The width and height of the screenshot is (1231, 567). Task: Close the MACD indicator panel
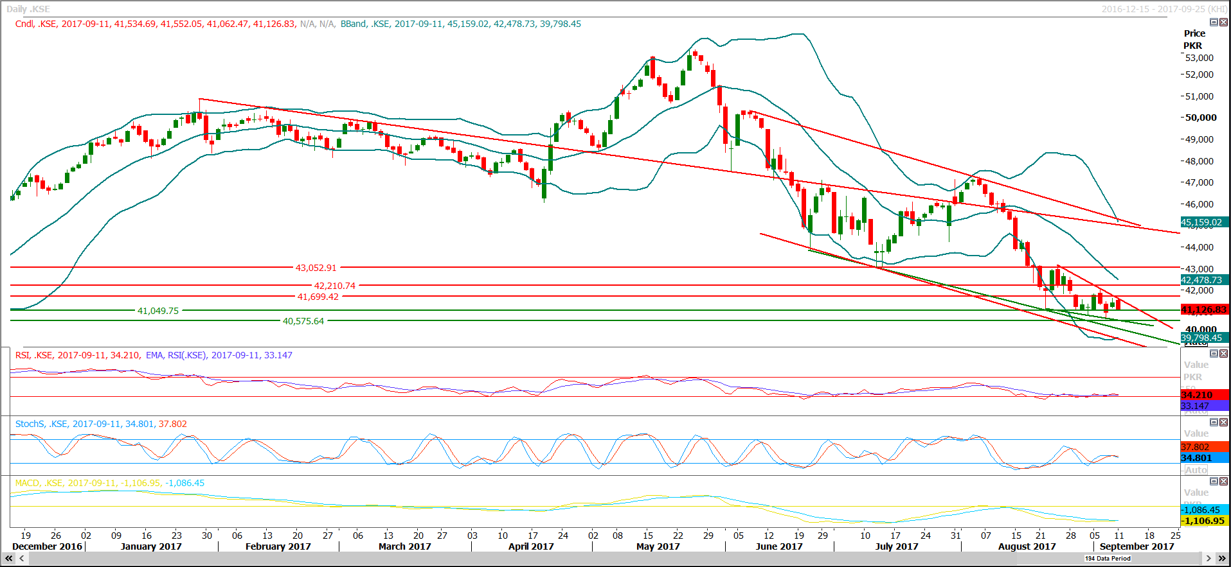1223,482
